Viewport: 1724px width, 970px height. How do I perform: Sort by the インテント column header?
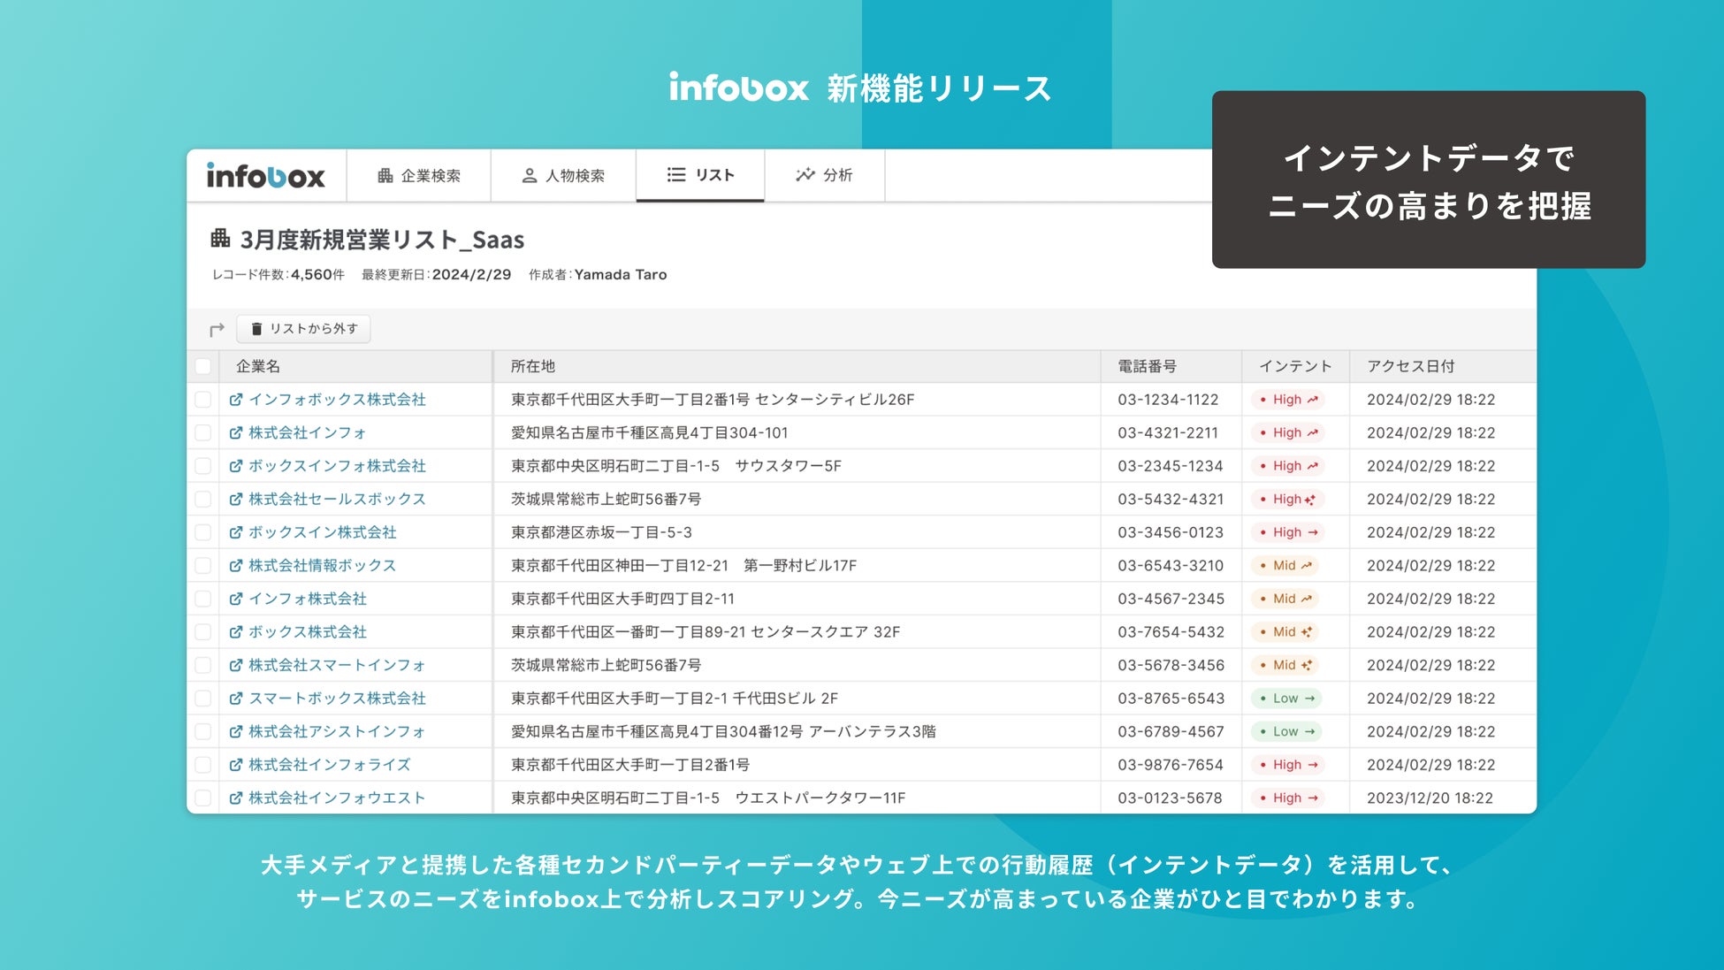click(x=1294, y=366)
